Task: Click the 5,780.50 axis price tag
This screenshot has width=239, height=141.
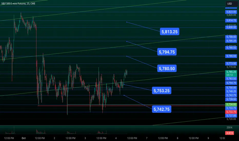Action: click(231, 56)
